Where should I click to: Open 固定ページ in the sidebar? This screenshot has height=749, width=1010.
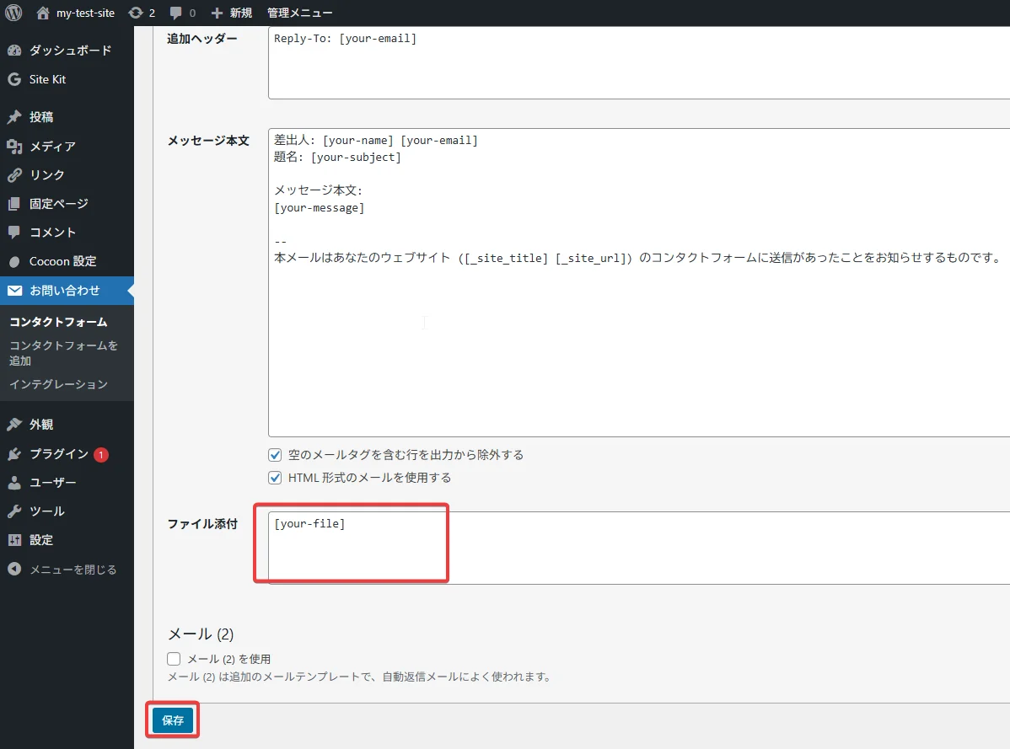click(x=67, y=204)
